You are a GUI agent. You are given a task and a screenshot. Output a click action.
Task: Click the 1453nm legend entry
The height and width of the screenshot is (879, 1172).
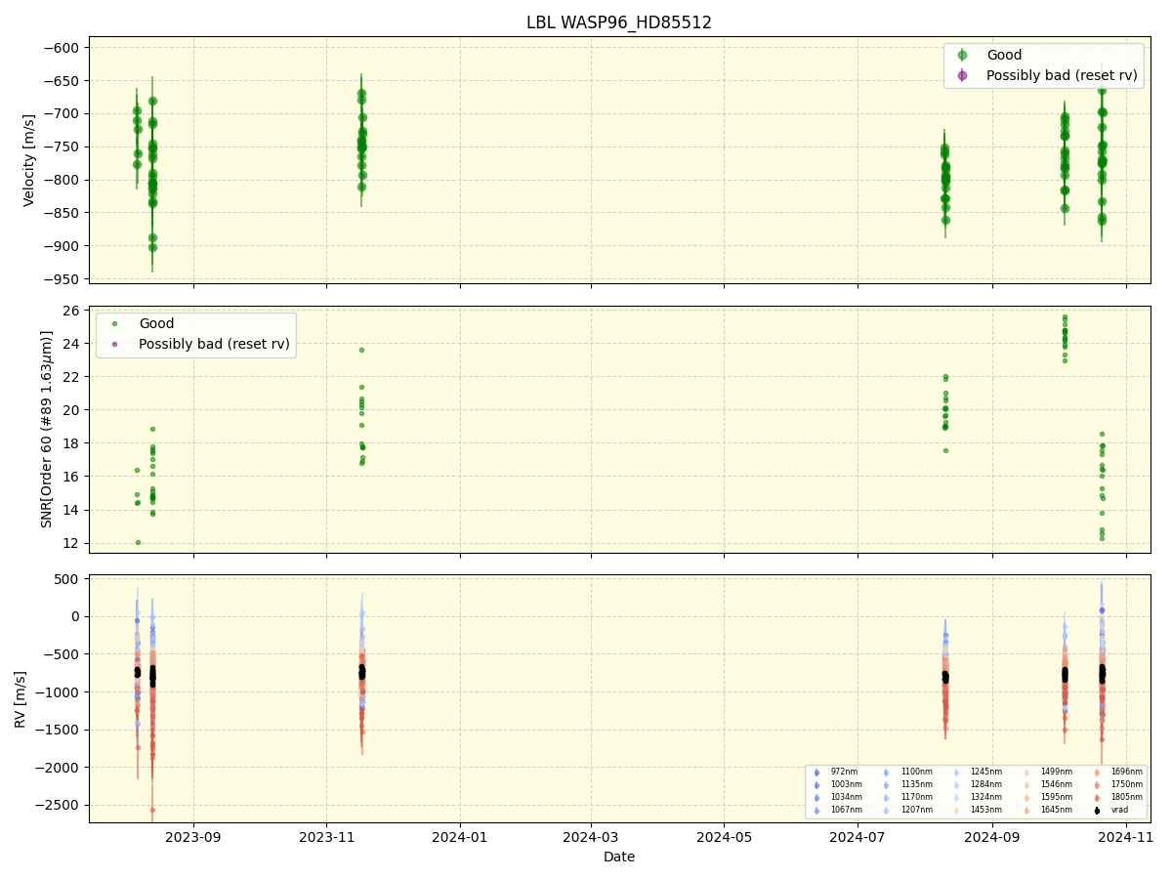click(985, 811)
